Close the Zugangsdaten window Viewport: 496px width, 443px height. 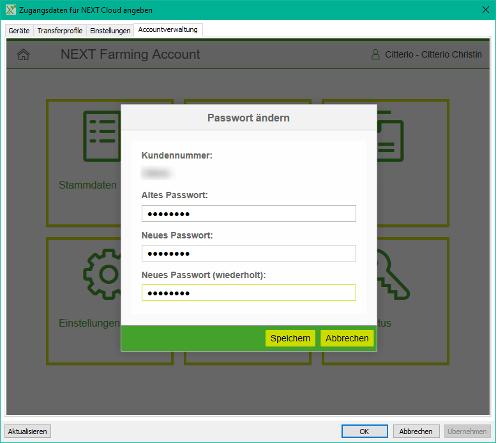tap(486, 10)
